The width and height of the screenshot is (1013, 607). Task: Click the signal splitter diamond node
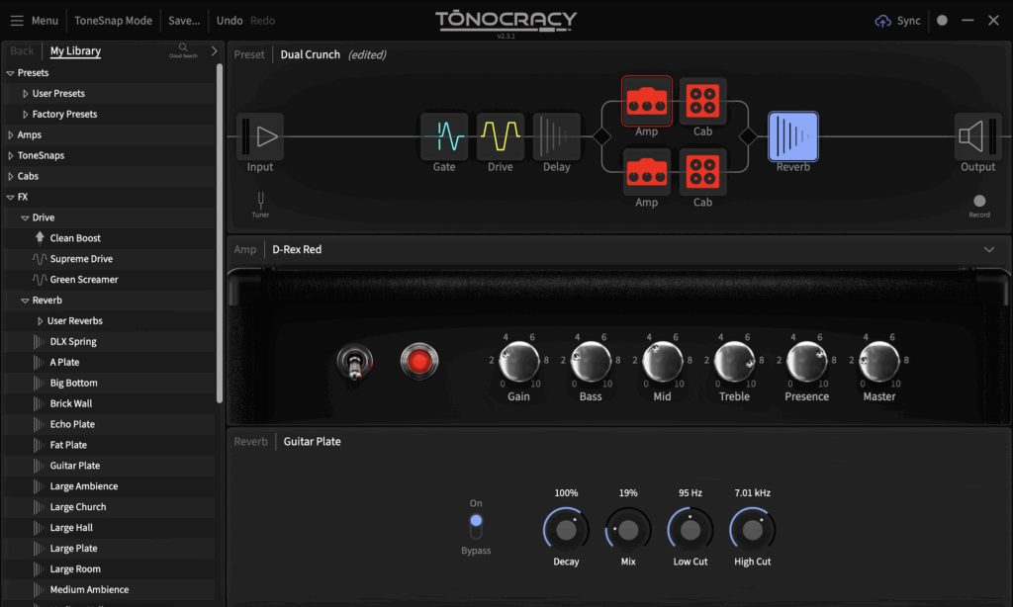(601, 136)
